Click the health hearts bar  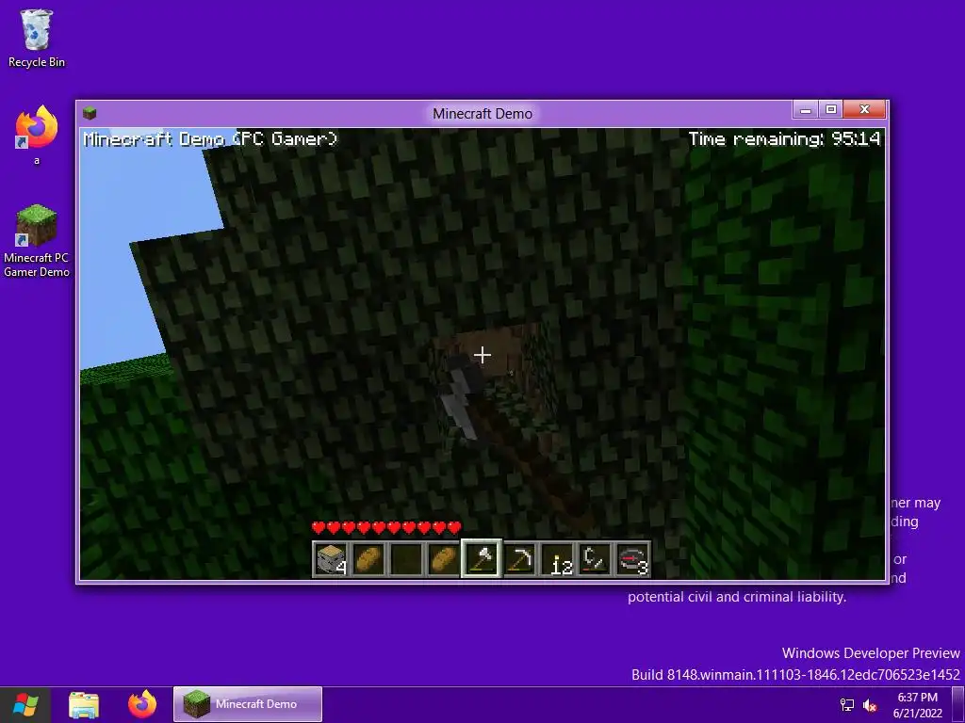point(386,527)
